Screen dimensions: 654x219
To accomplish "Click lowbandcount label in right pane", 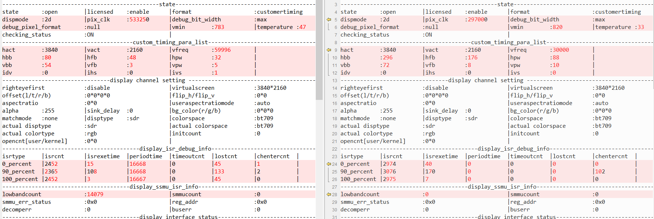I will pyautogui.click(x=360, y=194).
